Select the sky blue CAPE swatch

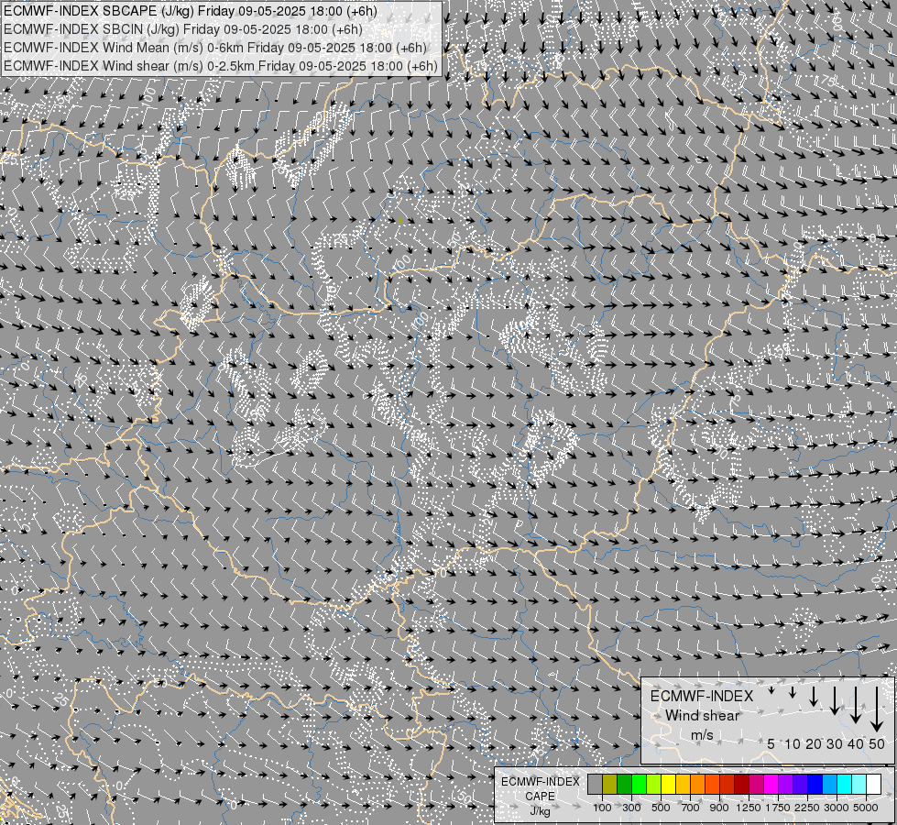coord(830,785)
